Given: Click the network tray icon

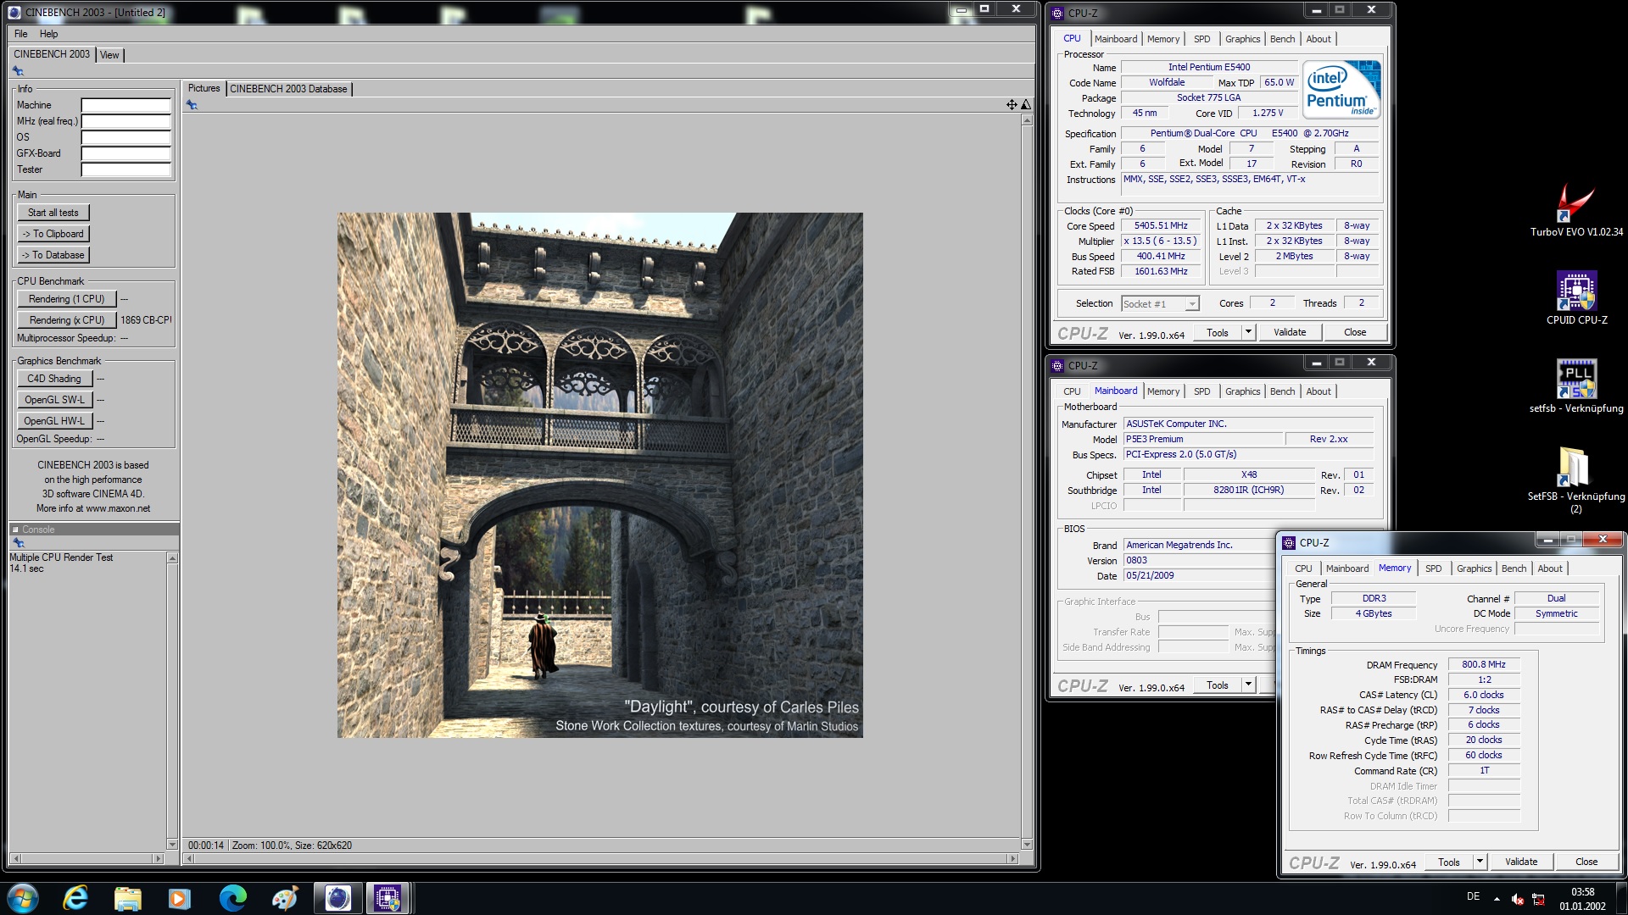Looking at the screenshot, I should click(x=1538, y=898).
